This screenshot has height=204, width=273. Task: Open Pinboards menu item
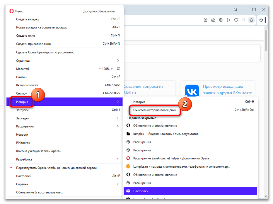pos(64,143)
